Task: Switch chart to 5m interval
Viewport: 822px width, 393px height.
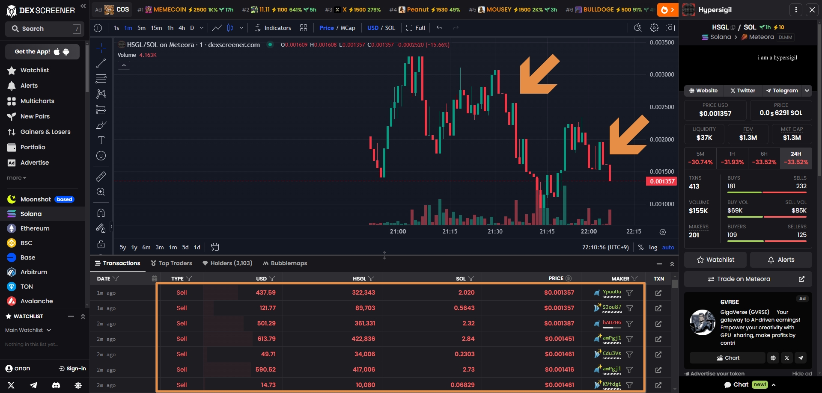Action: point(141,28)
